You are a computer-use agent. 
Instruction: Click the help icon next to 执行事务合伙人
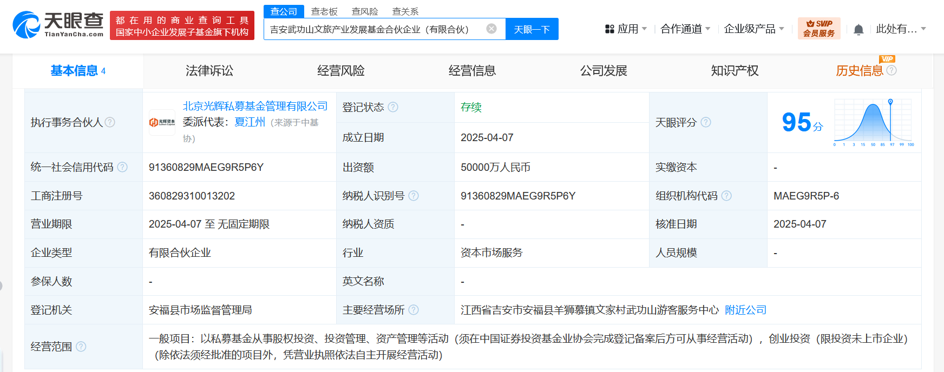pyautogui.click(x=110, y=122)
